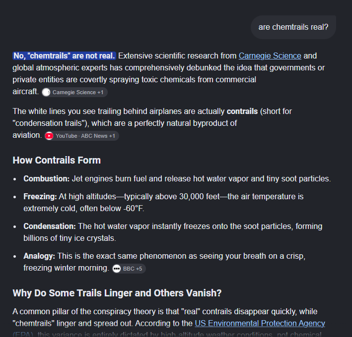Click the partially faded (EPA) link text
352x337 pixels.
(x=23, y=334)
